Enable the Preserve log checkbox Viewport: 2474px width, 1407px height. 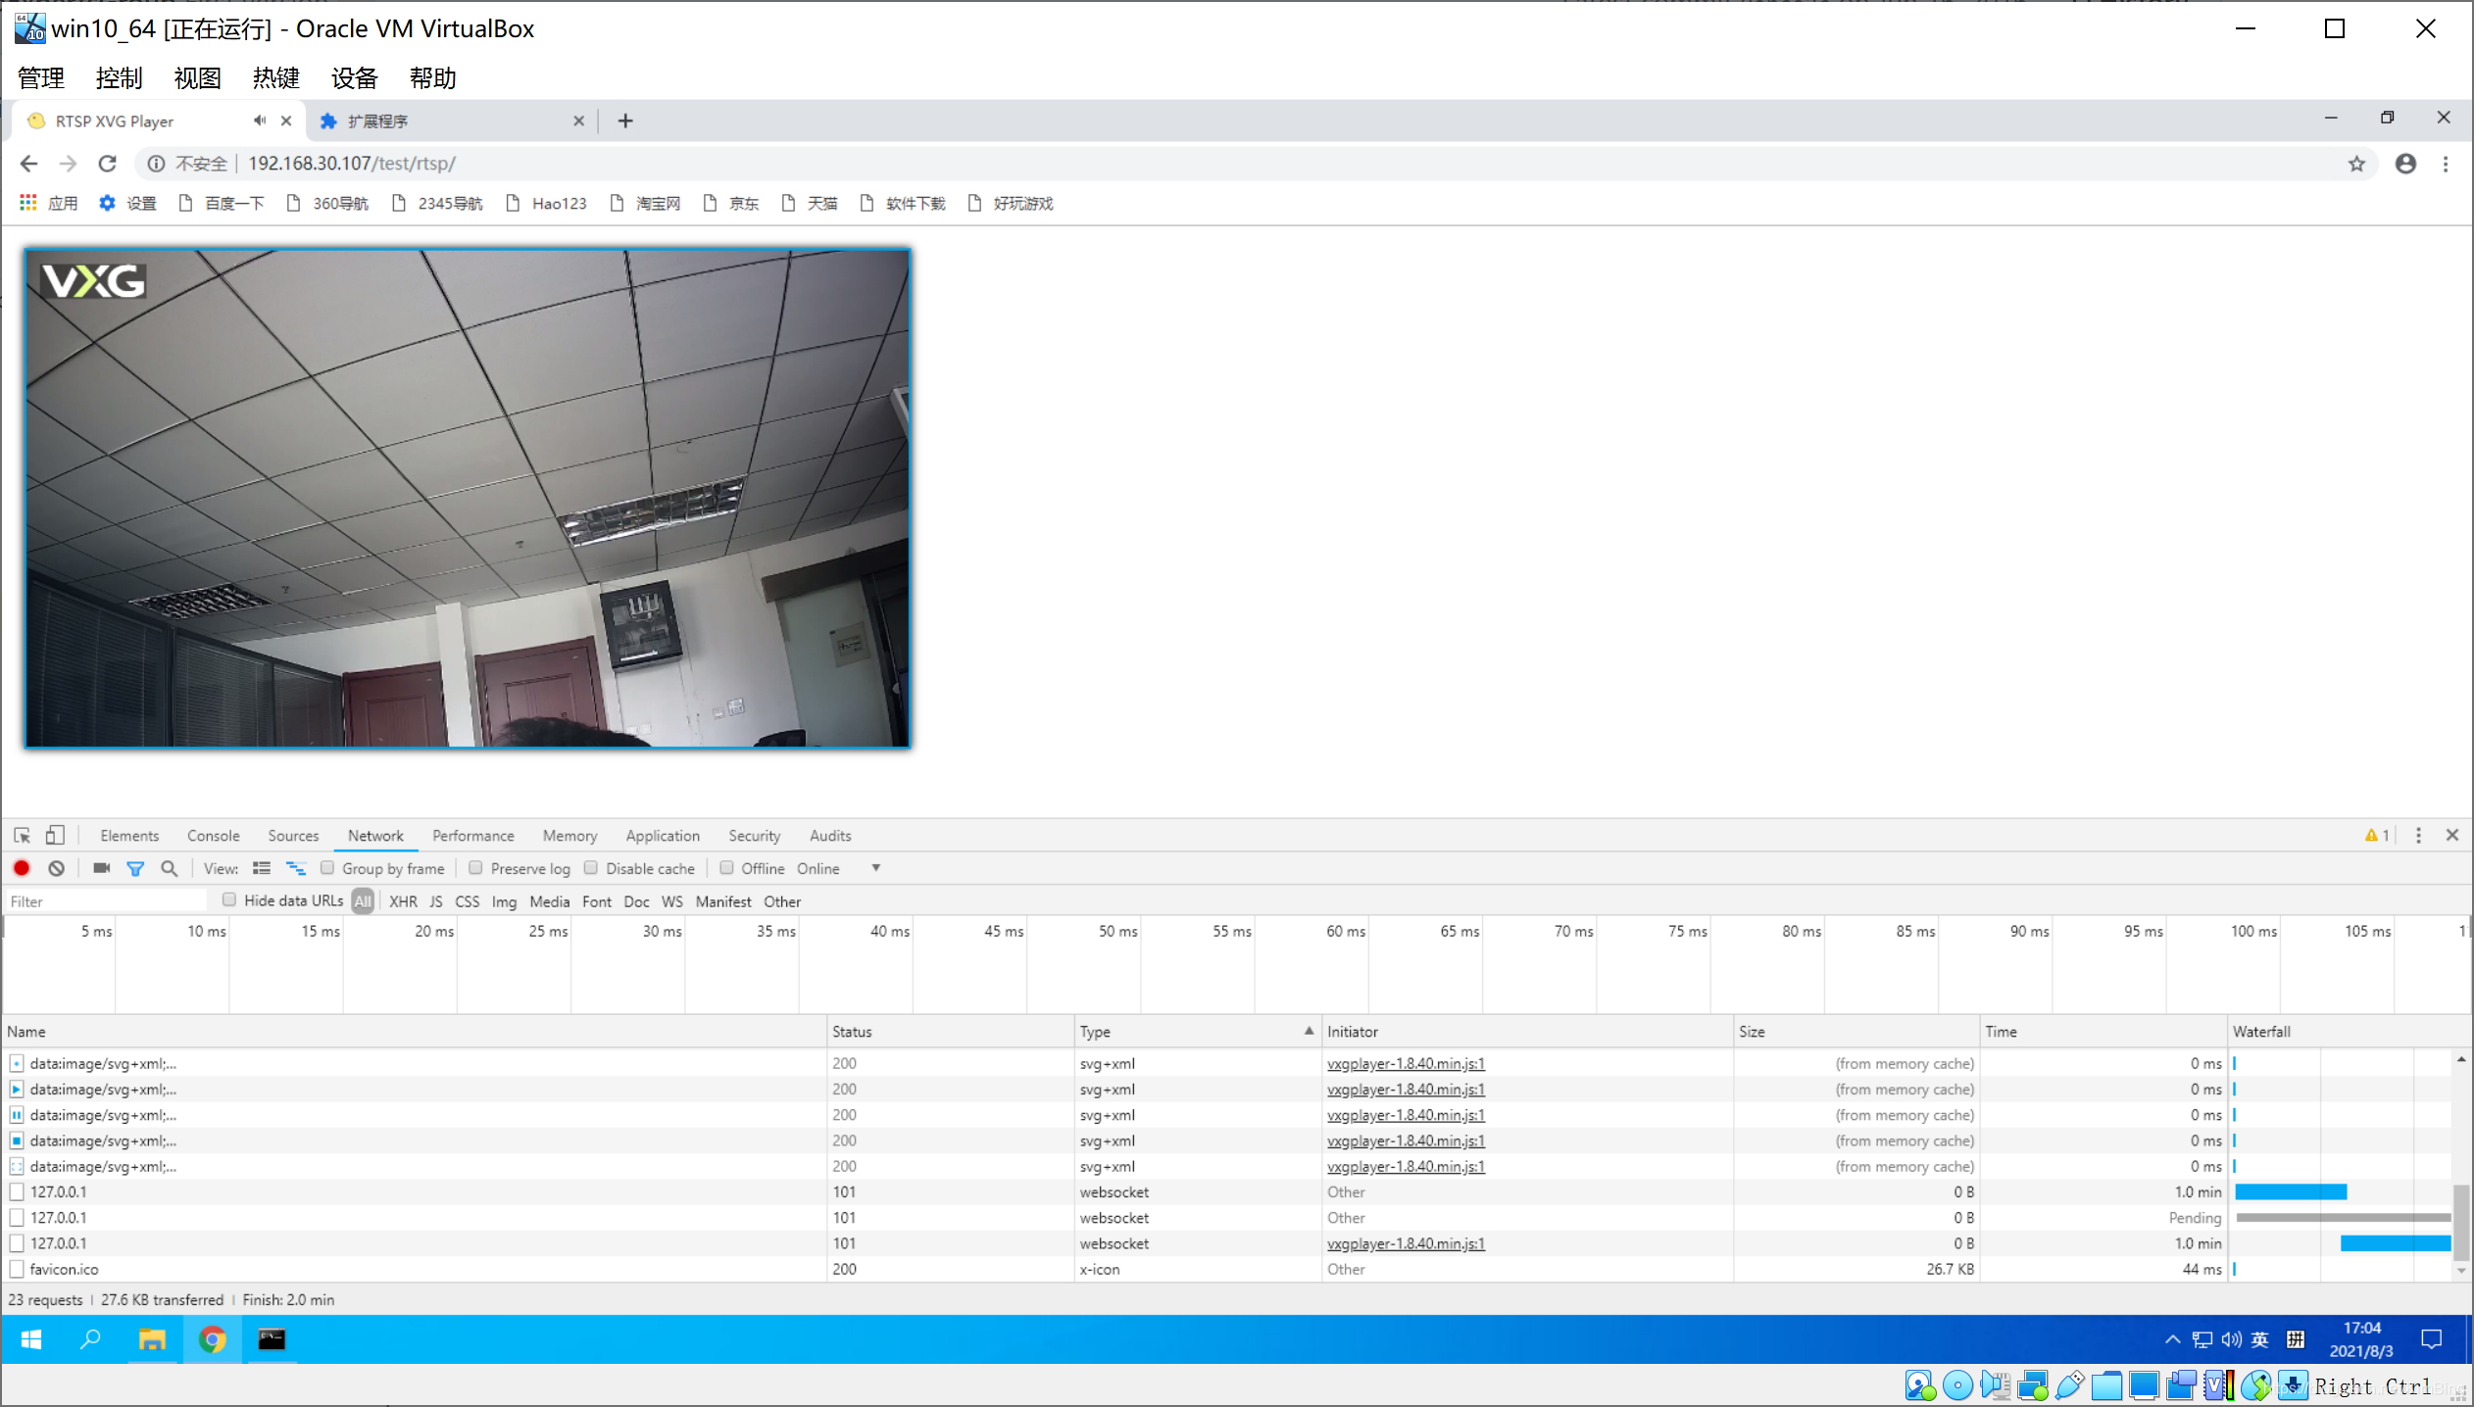click(475, 868)
